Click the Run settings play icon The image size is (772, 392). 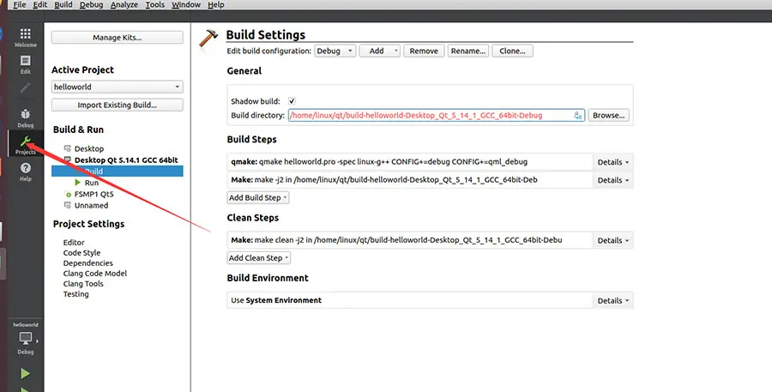[78, 182]
